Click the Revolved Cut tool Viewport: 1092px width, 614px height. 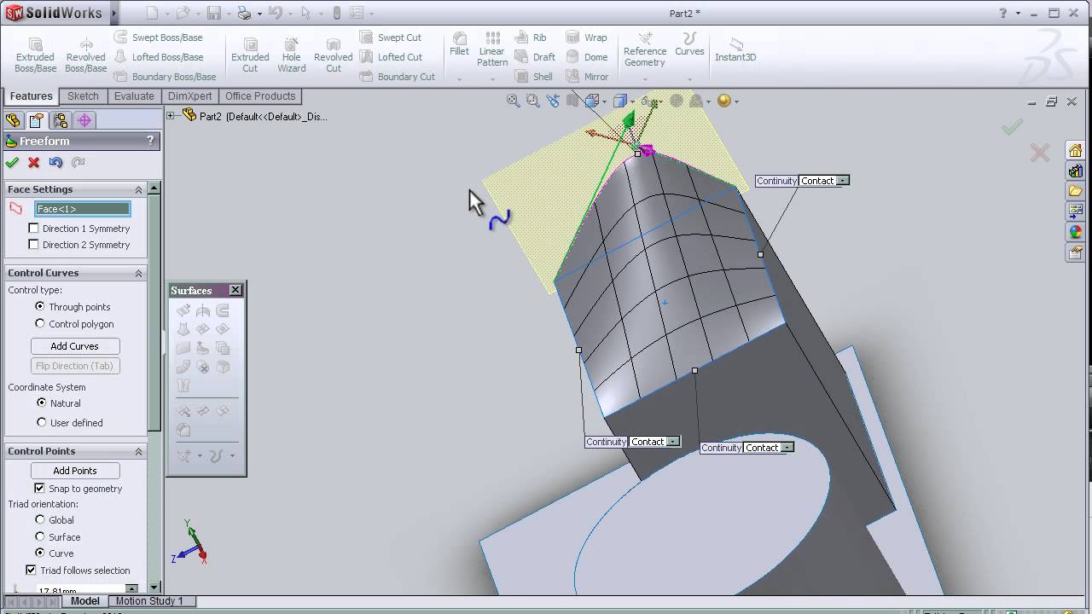[333, 55]
